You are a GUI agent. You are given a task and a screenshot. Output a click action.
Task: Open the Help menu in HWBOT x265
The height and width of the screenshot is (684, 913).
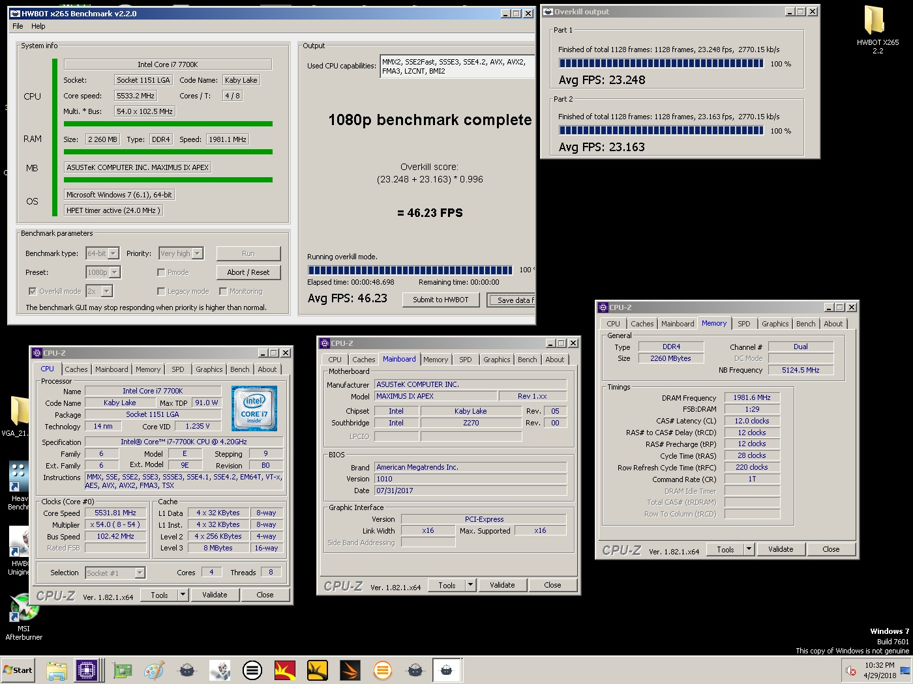[x=38, y=26]
